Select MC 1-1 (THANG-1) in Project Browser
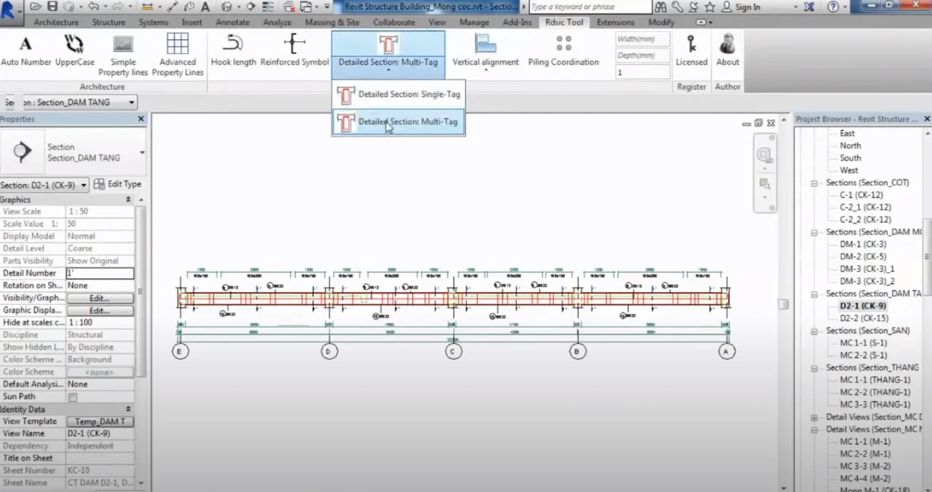This screenshot has width=932, height=492. tap(875, 380)
